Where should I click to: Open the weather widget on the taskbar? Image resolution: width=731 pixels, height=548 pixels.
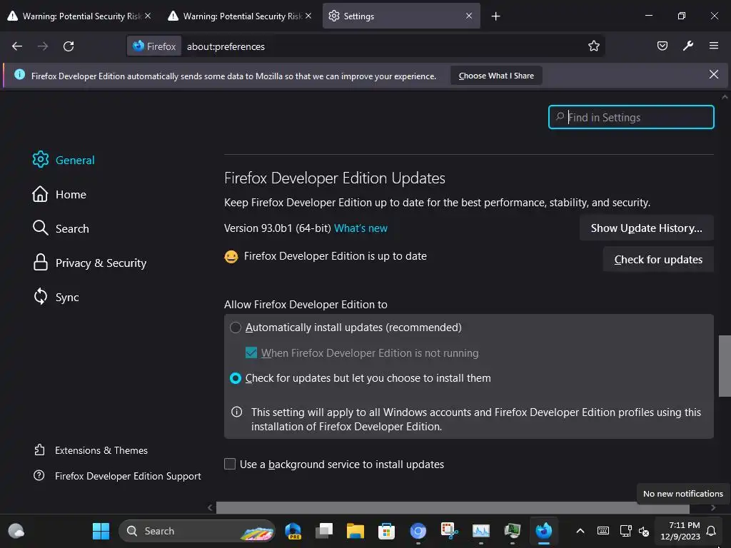[x=16, y=531]
